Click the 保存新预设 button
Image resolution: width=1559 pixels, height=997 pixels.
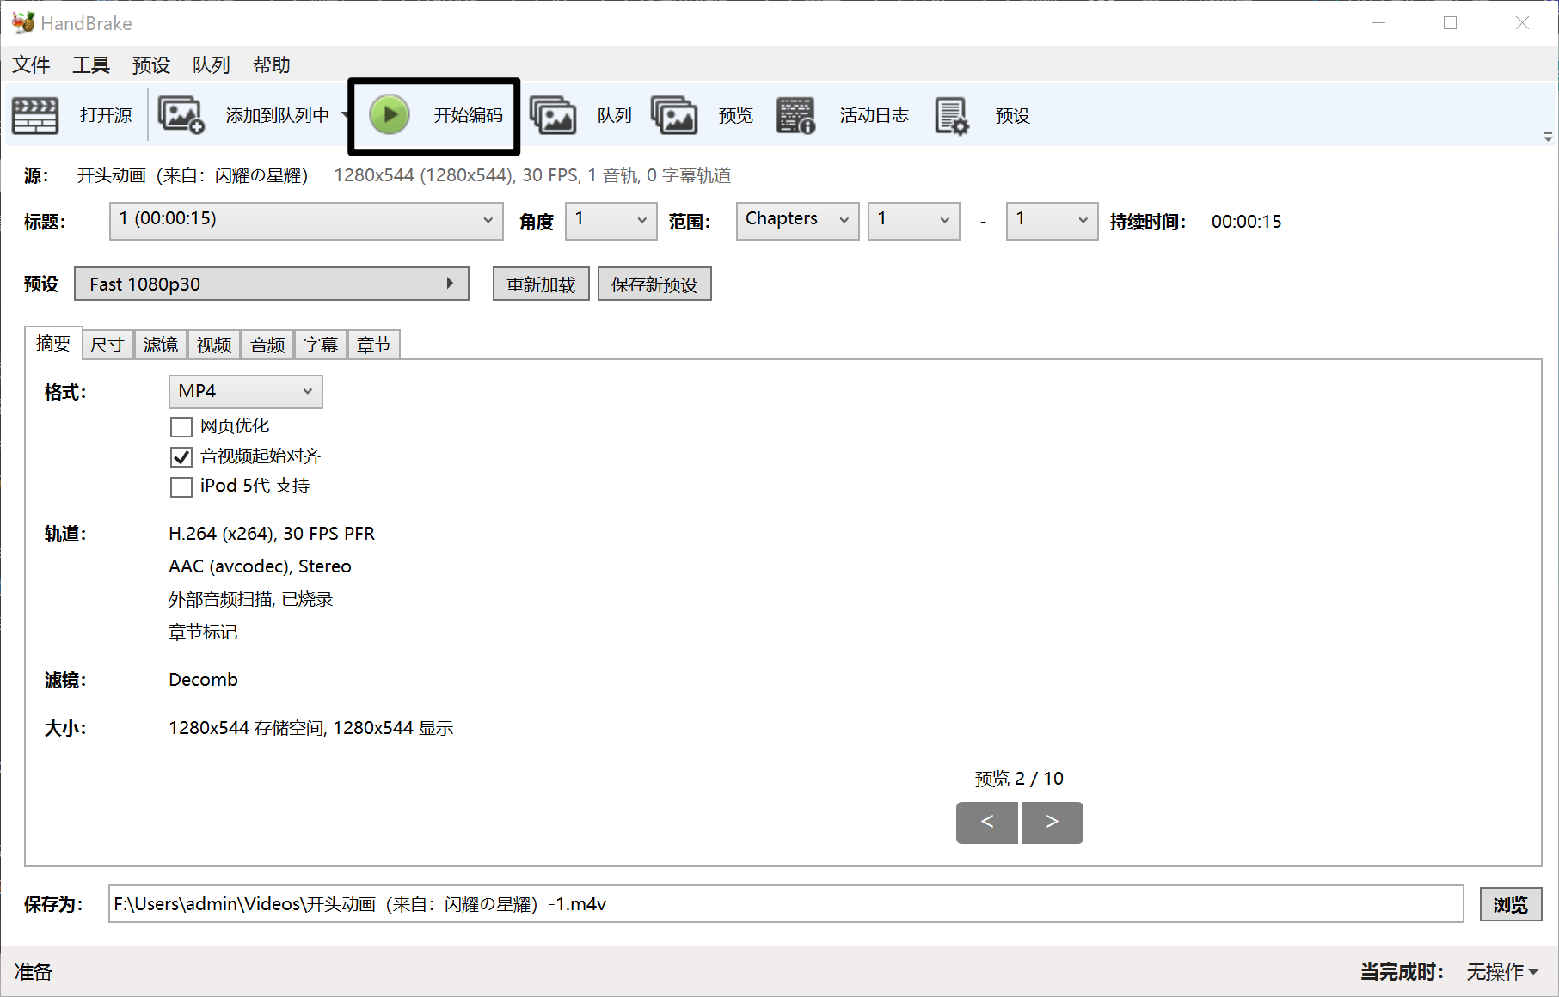pyautogui.click(x=654, y=284)
